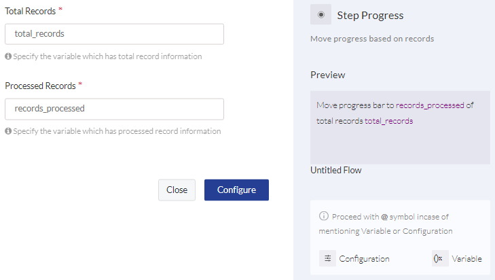This screenshot has width=495, height=280.
Task: Focus the Processed Records input field
Action: point(114,109)
